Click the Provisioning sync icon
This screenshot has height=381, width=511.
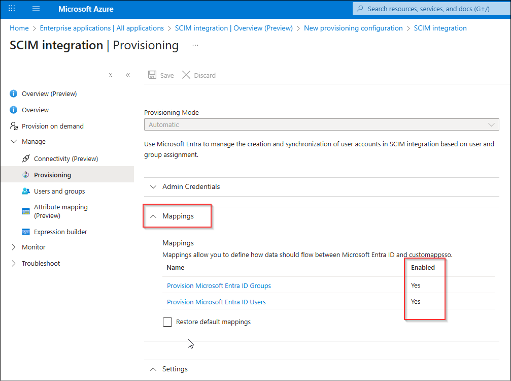[26, 175]
